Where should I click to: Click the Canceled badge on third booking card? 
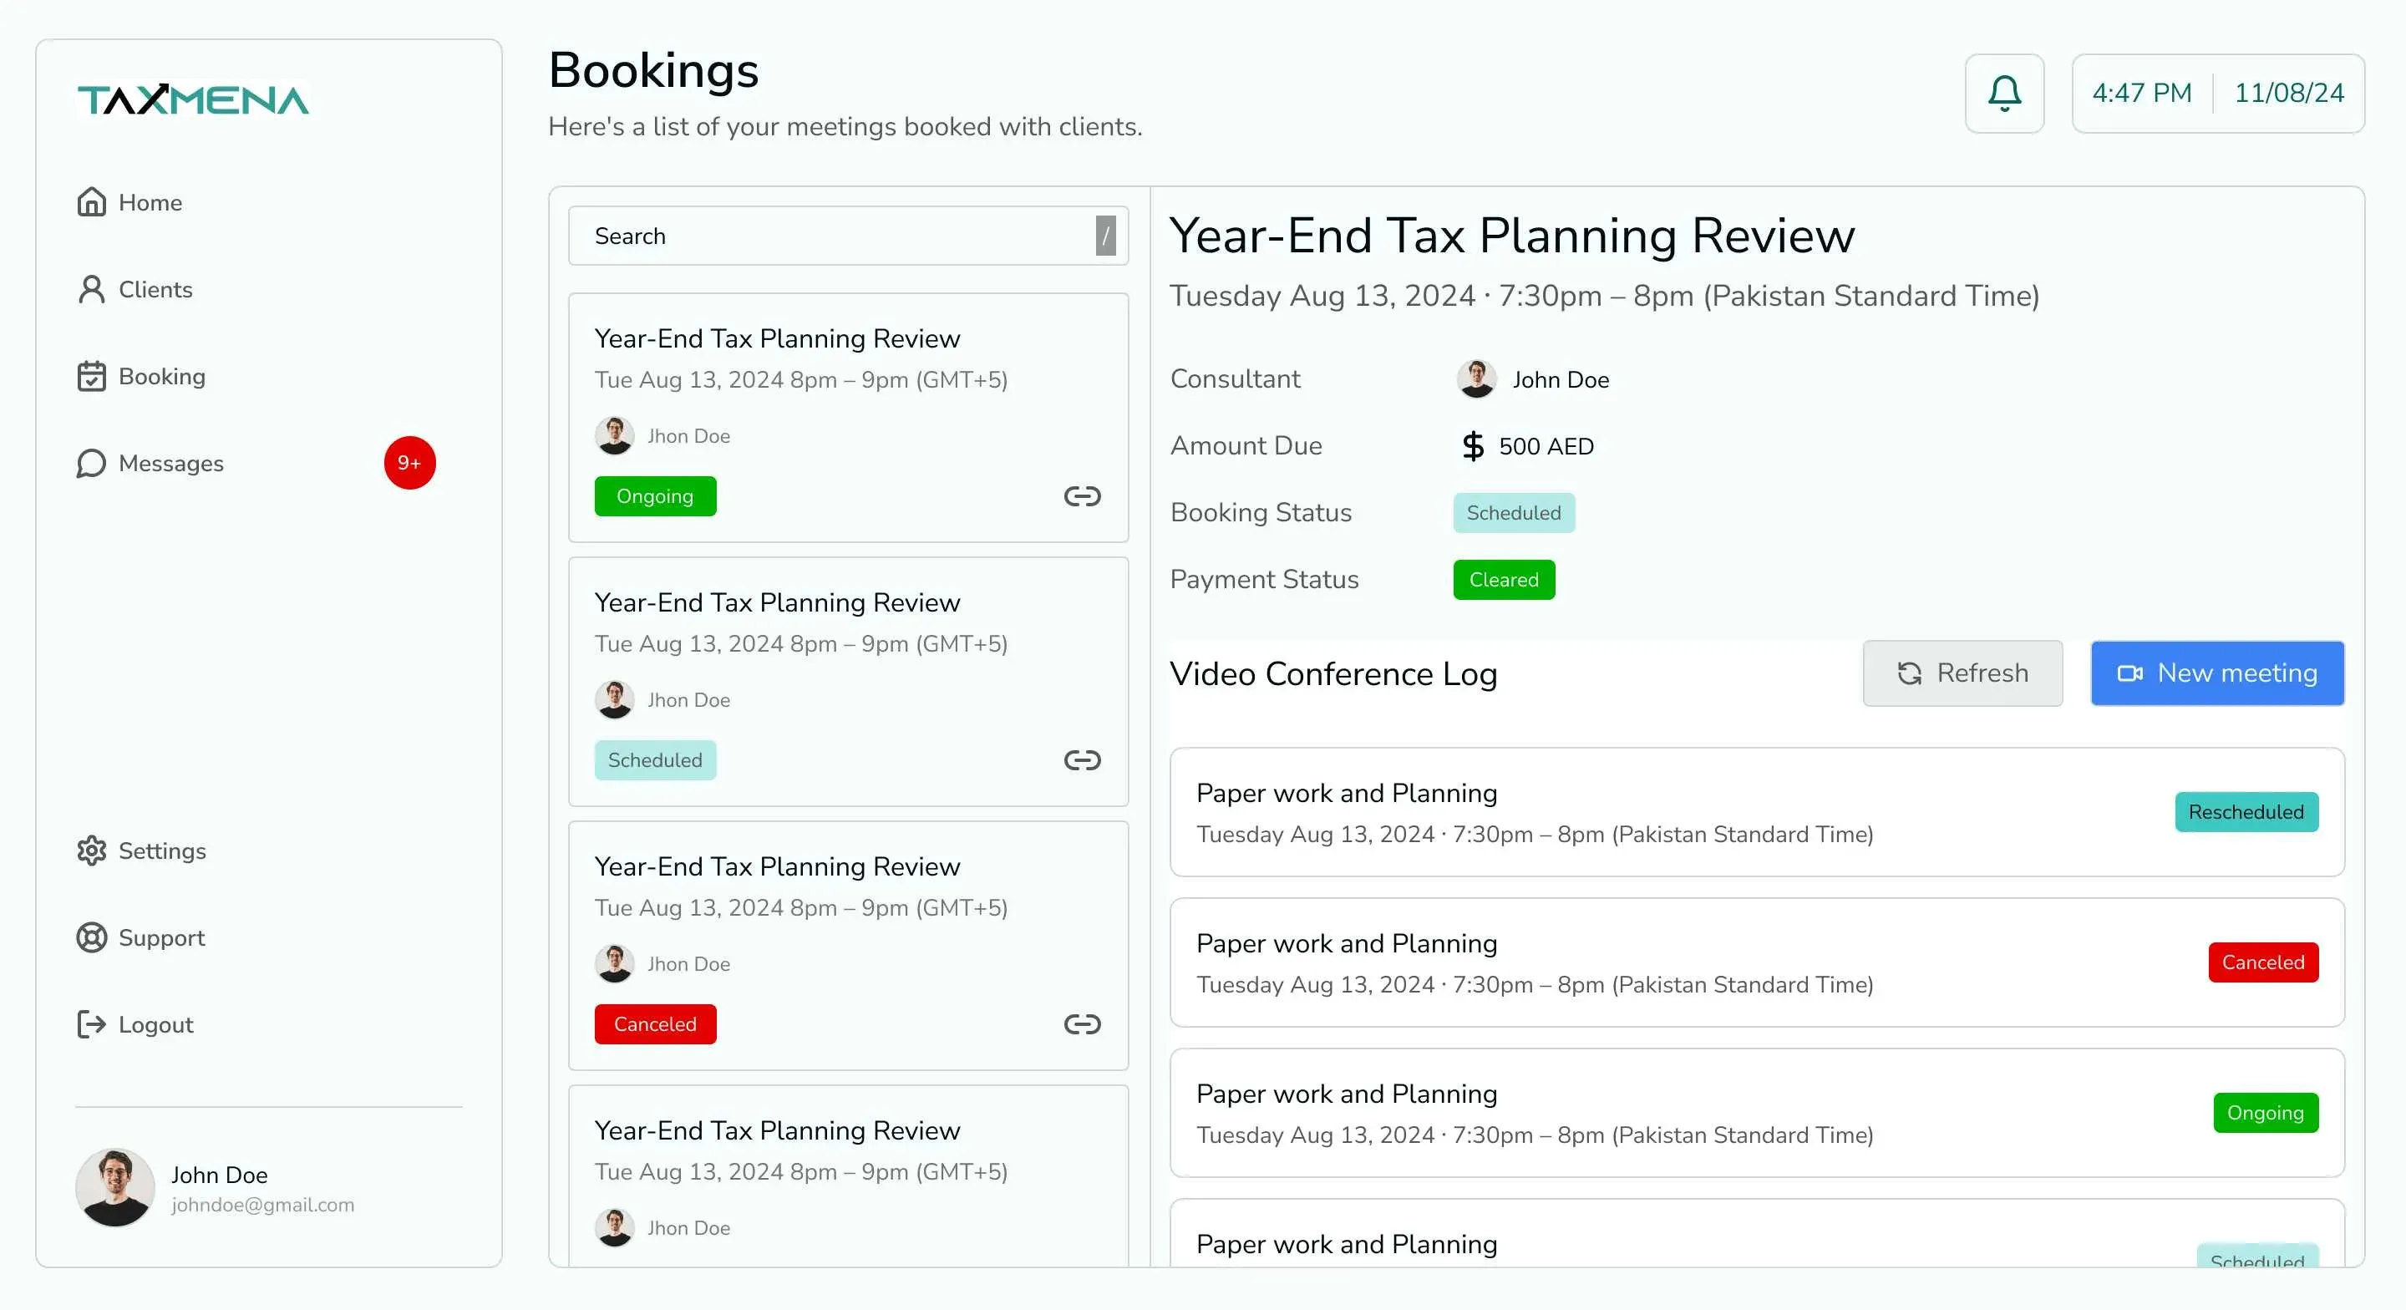click(656, 1024)
